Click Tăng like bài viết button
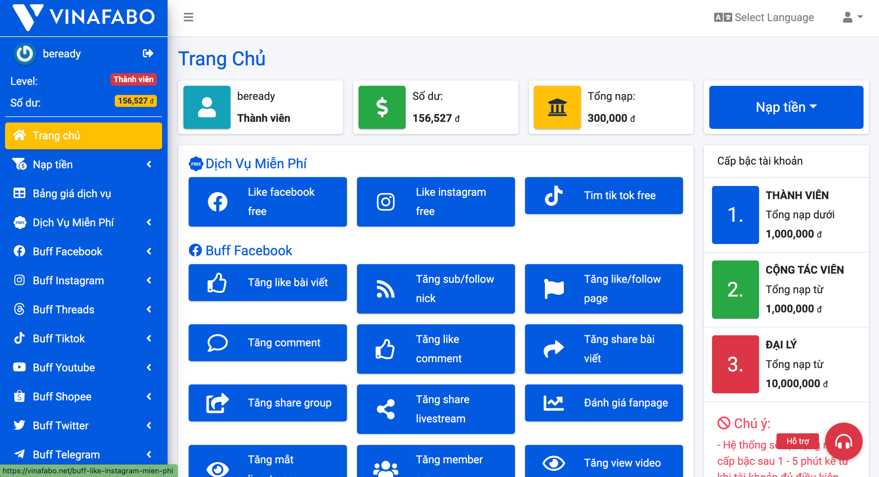The height and width of the screenshot is (477, 879). point(268,282)
